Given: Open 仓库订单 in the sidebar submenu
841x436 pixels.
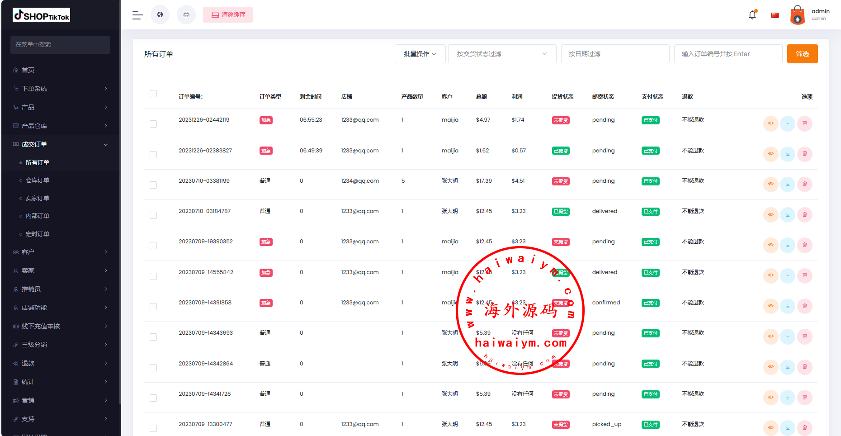Looking at the screenshot, I should (x=38, y=180).
